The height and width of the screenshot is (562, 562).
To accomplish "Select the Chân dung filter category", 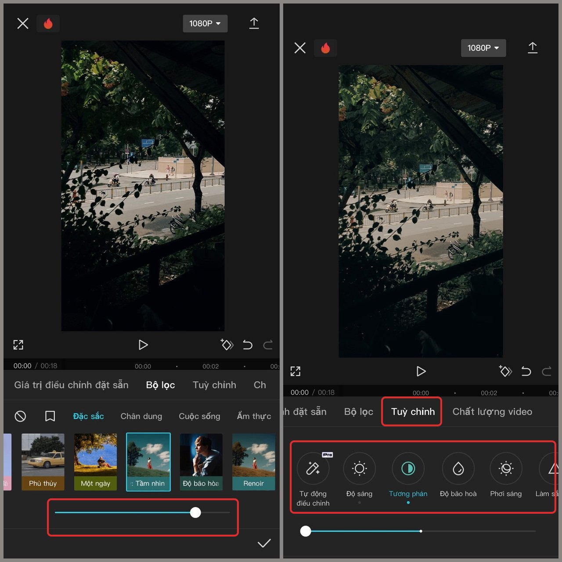I will (x=141, y=416).
